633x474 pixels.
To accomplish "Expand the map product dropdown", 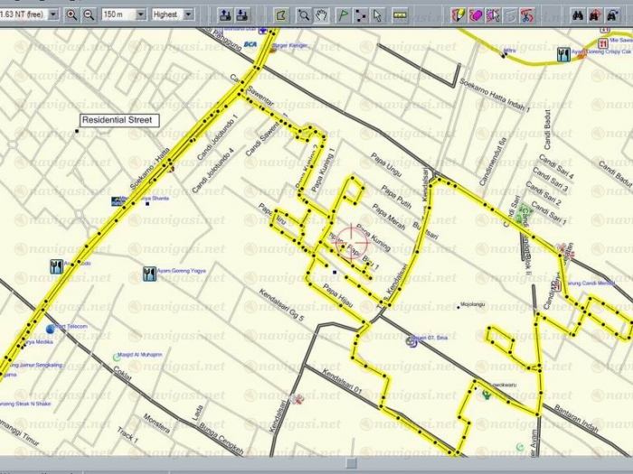I will tap(52, 14).
